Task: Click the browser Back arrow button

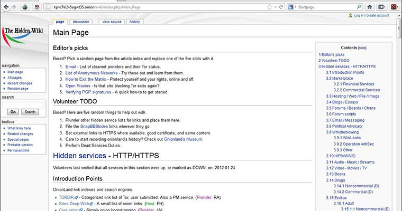Action: point(6,7)
